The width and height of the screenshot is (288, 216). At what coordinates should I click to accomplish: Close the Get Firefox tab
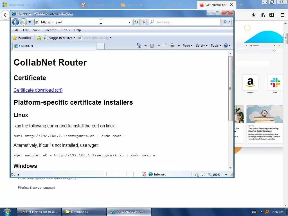(x=231, y=5)
